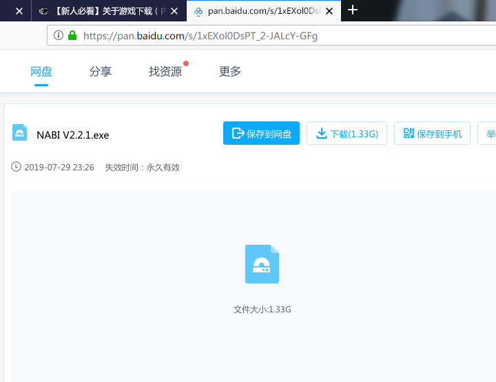
Task: Select the NABI V2.2.1.exe file name
Action: pyautogui.click(x=73, y=135)
